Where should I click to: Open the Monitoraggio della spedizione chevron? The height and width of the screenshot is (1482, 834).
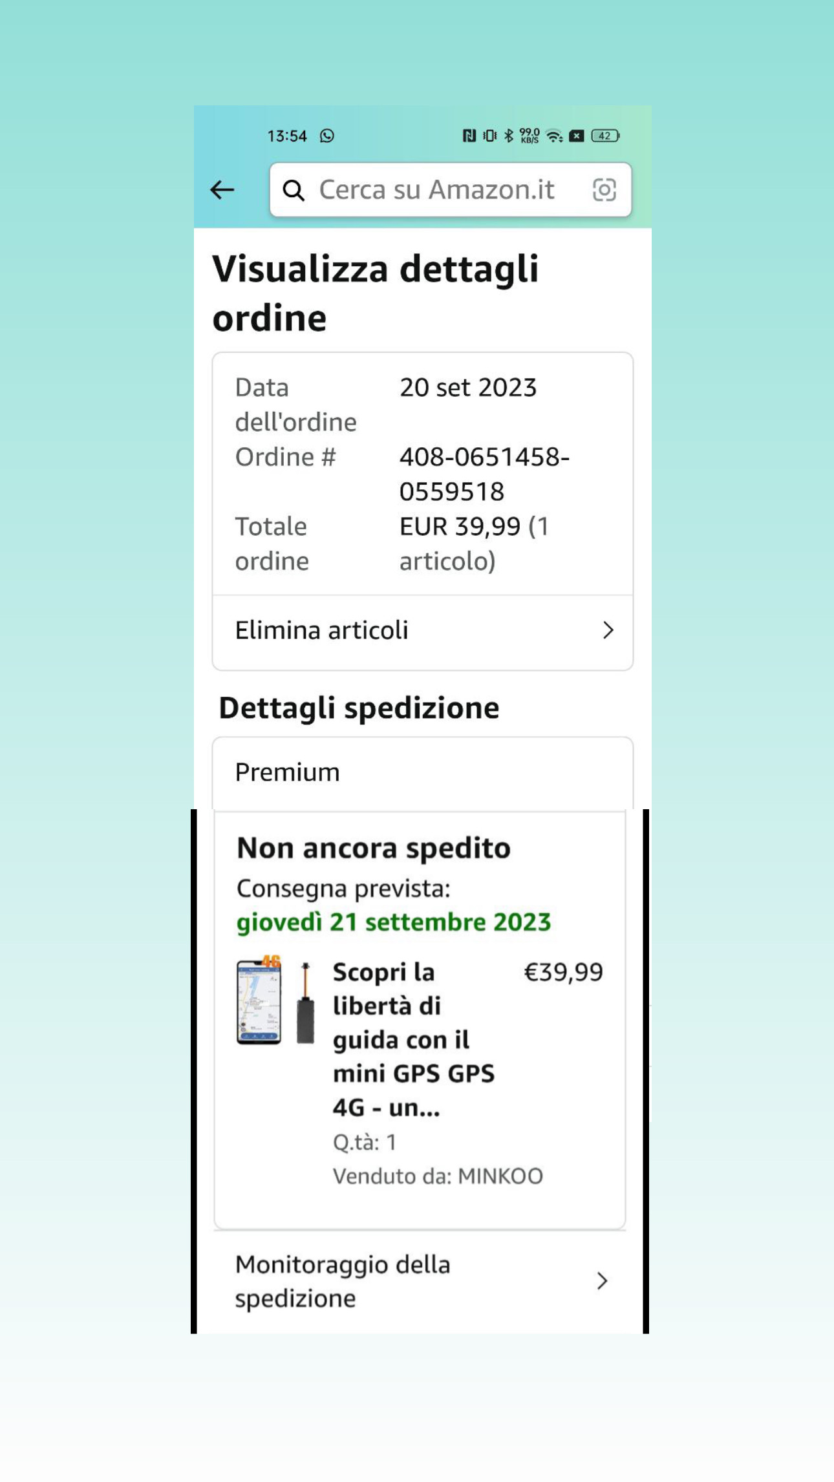tap(602, 1281)
